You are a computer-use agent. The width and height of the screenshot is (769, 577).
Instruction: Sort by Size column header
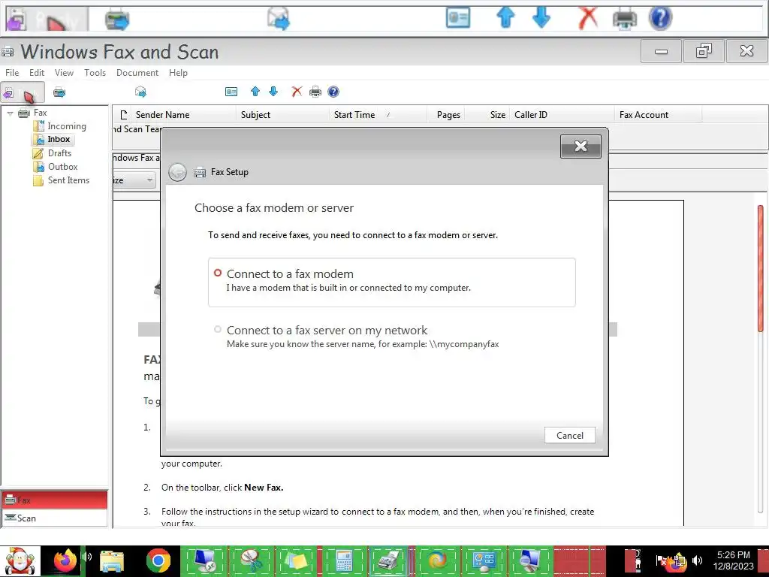click(x=487, y=115)
